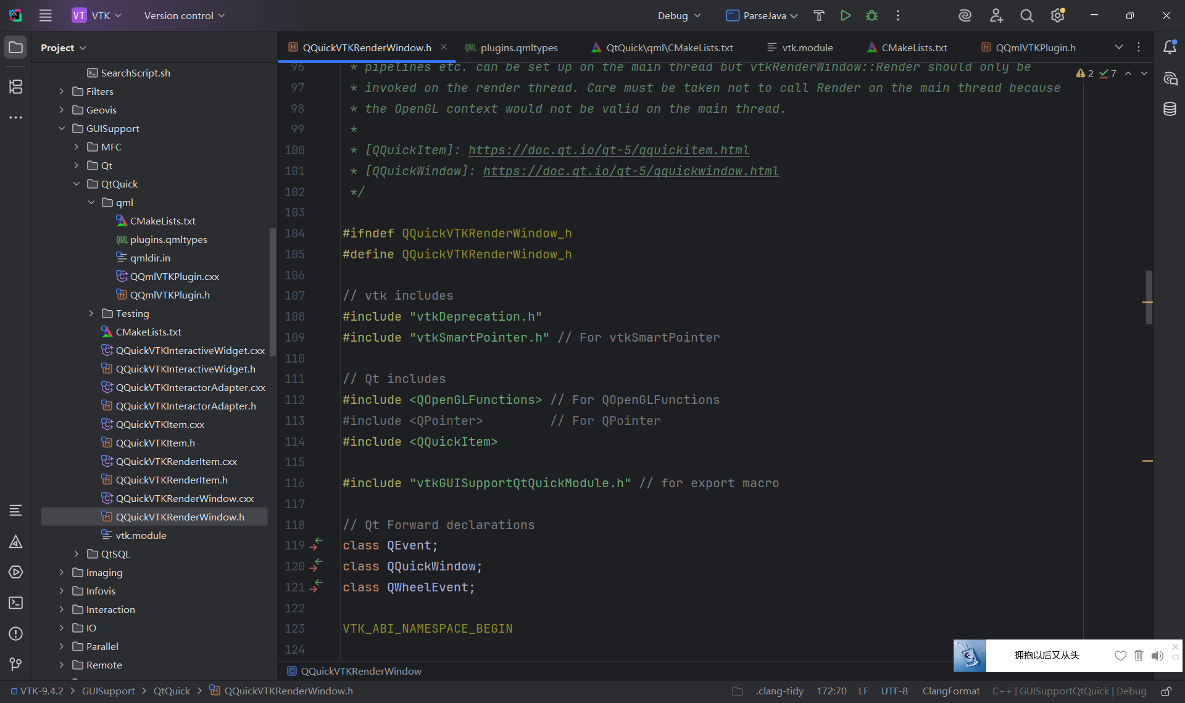Collapse the GUISupport folder

pyautogui.click(x=61, y=128)
